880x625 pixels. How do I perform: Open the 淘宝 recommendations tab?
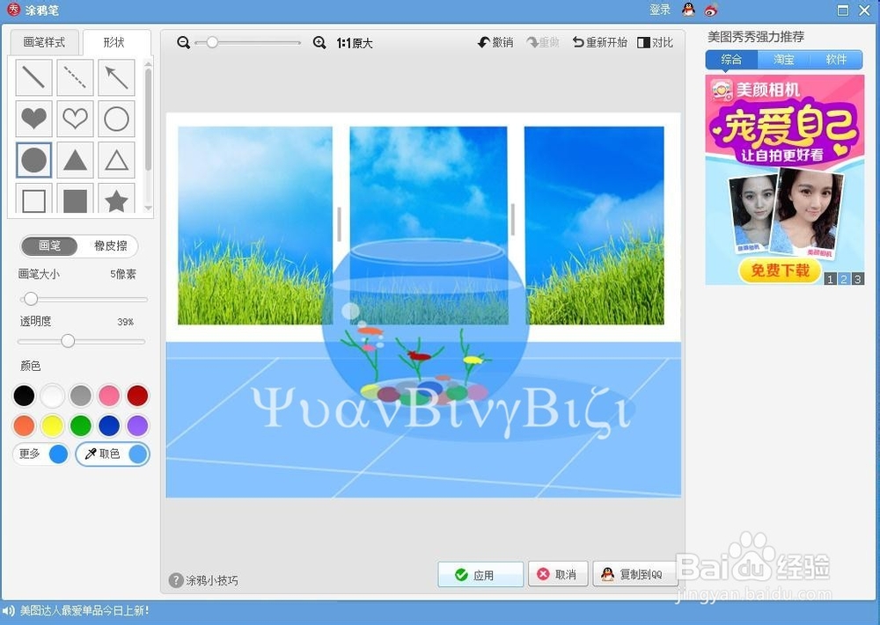[x=783, y=60]
